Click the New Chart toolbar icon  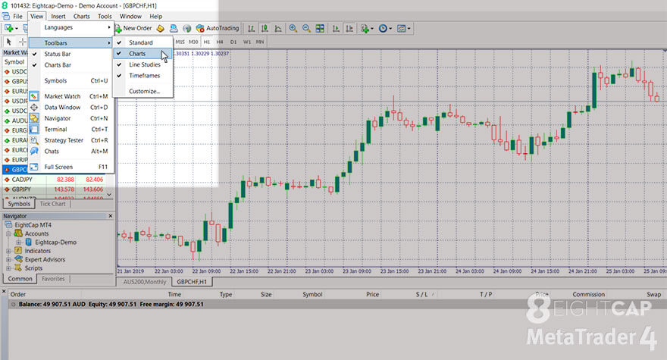(8, 28)
